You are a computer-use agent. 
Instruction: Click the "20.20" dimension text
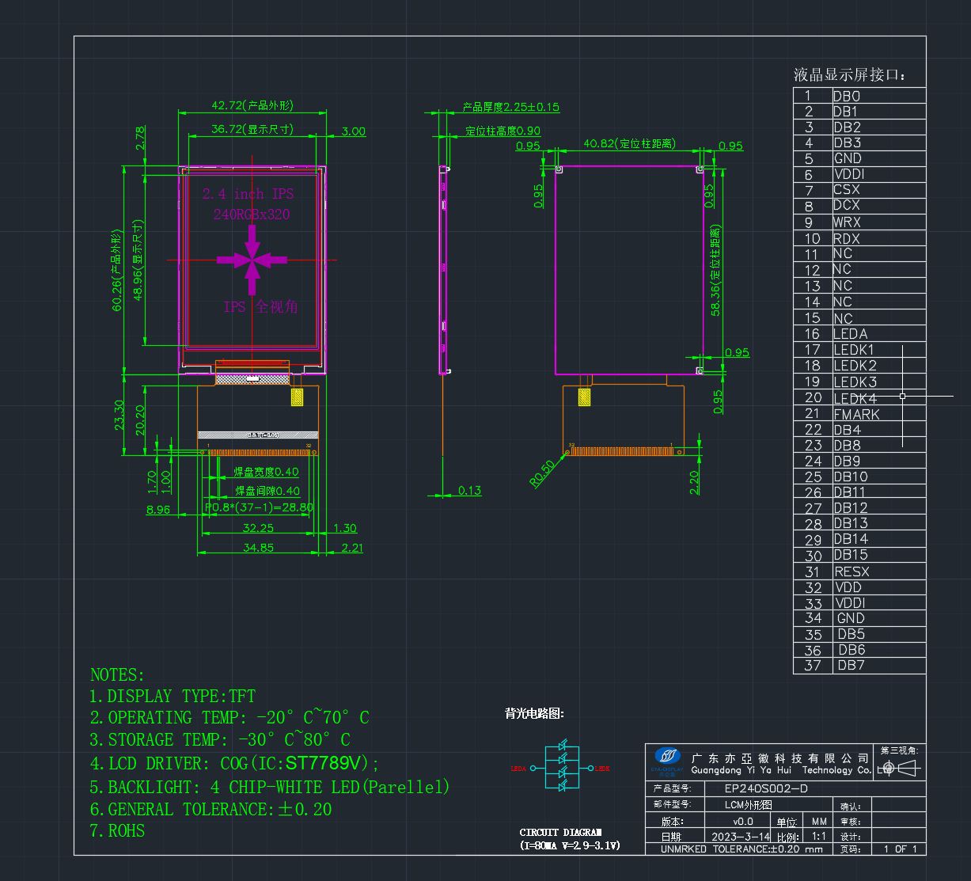(x=140, y=420)
